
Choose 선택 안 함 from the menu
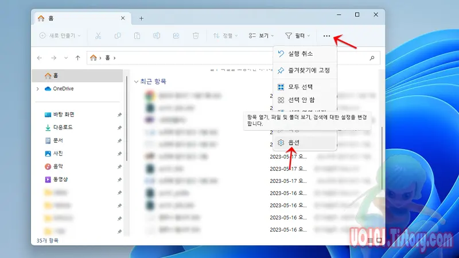click(305, 100)
